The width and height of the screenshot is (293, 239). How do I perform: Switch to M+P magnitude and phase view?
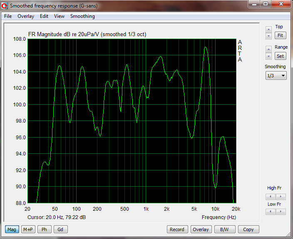point(28,229)
